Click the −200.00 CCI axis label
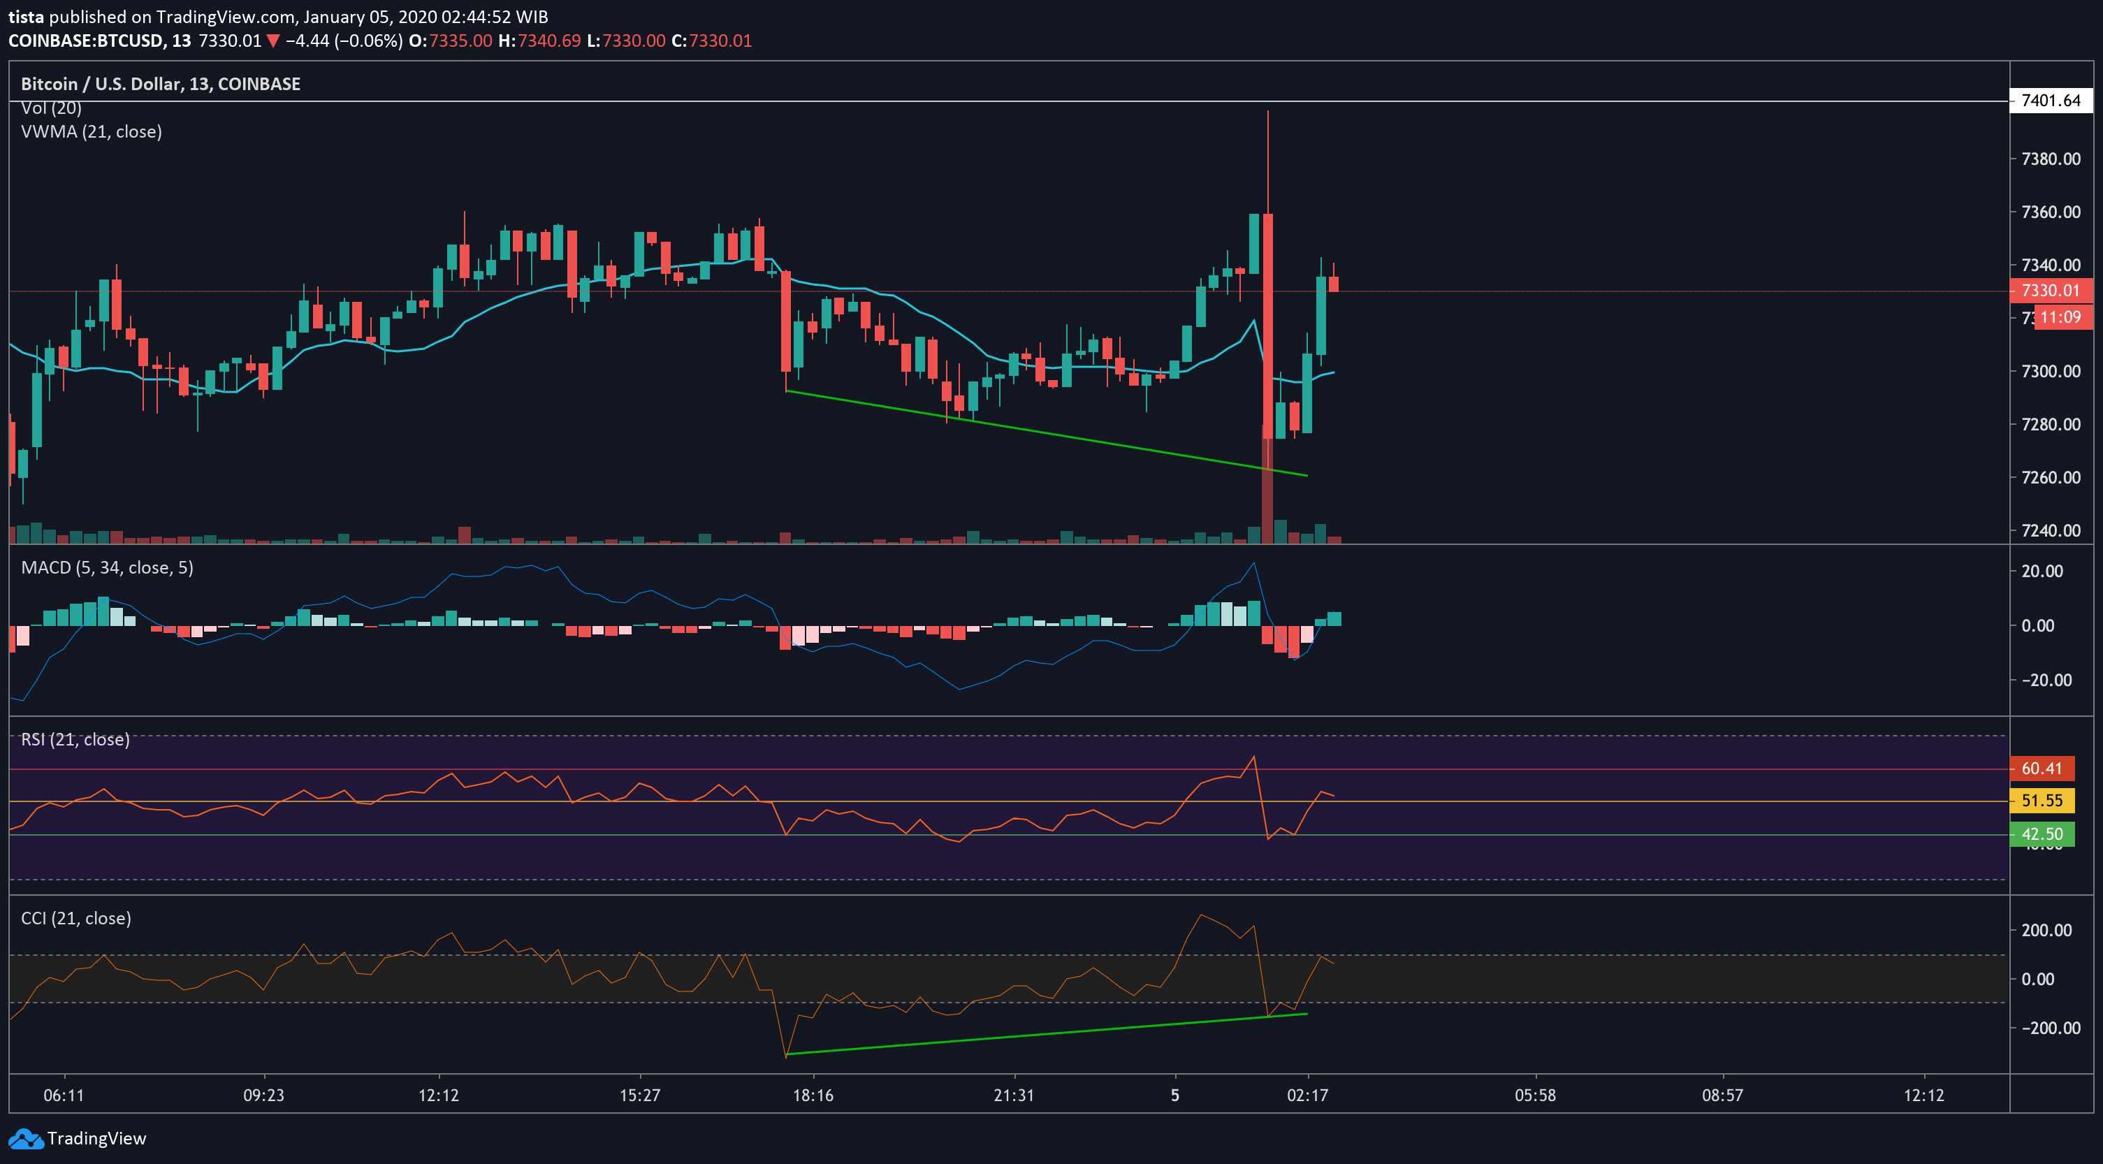This screenshot has height=1164, width=2103. [2051, 1028]
